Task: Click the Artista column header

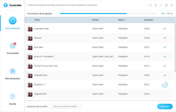Action: point(95,20)
